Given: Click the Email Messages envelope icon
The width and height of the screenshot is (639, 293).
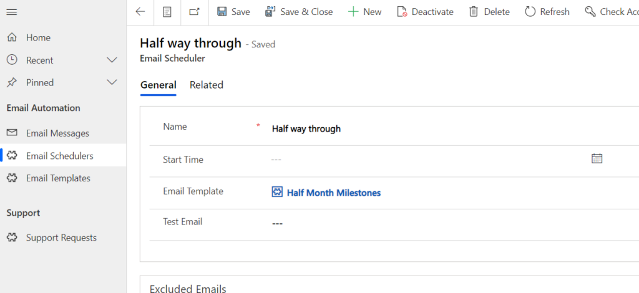Looking at the screenshot, I should pos(12,133).
